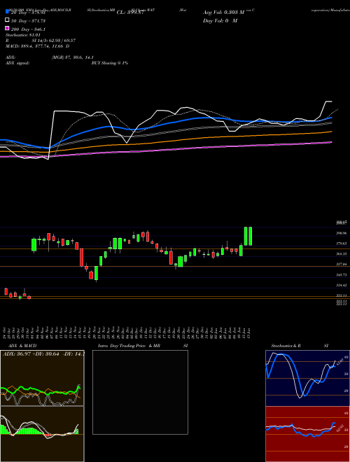
Task: Click the 345.73 price axis label
Action: [341, 274]
